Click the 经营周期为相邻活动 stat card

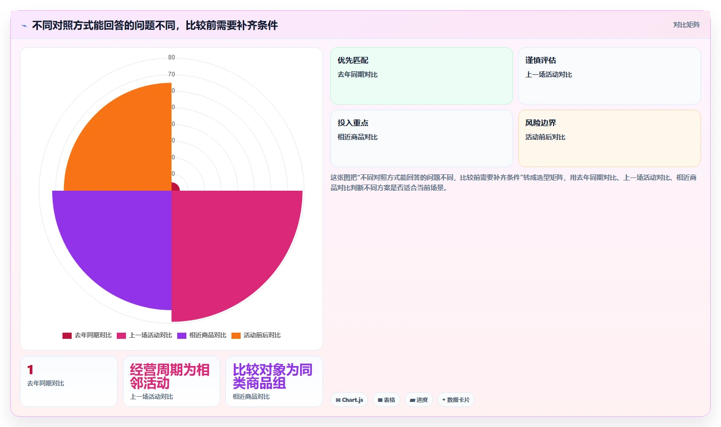pos(172,381)
